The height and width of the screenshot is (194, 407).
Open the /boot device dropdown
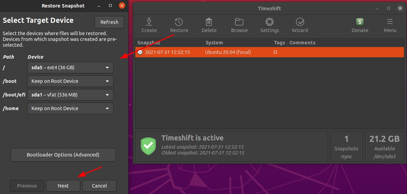pos(70,81)
